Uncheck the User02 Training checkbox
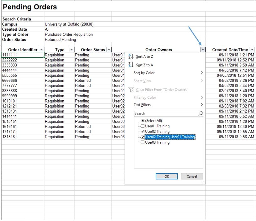Image resolution: width=256 pixels, height=221 pixels. click(143, 132)
